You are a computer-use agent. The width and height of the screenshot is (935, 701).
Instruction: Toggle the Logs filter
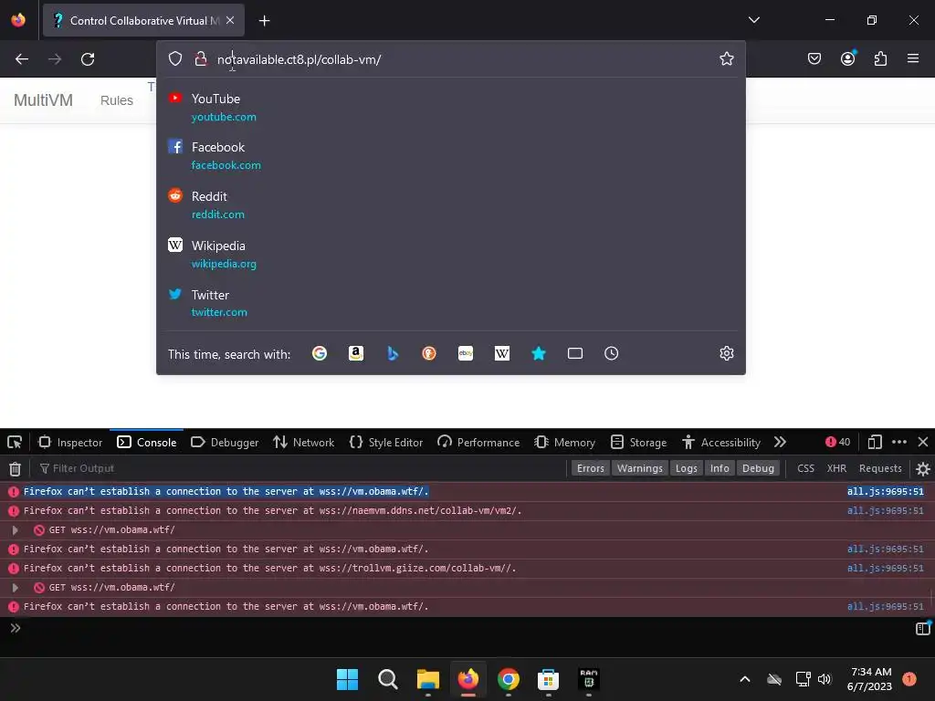[x=687, y=468]
